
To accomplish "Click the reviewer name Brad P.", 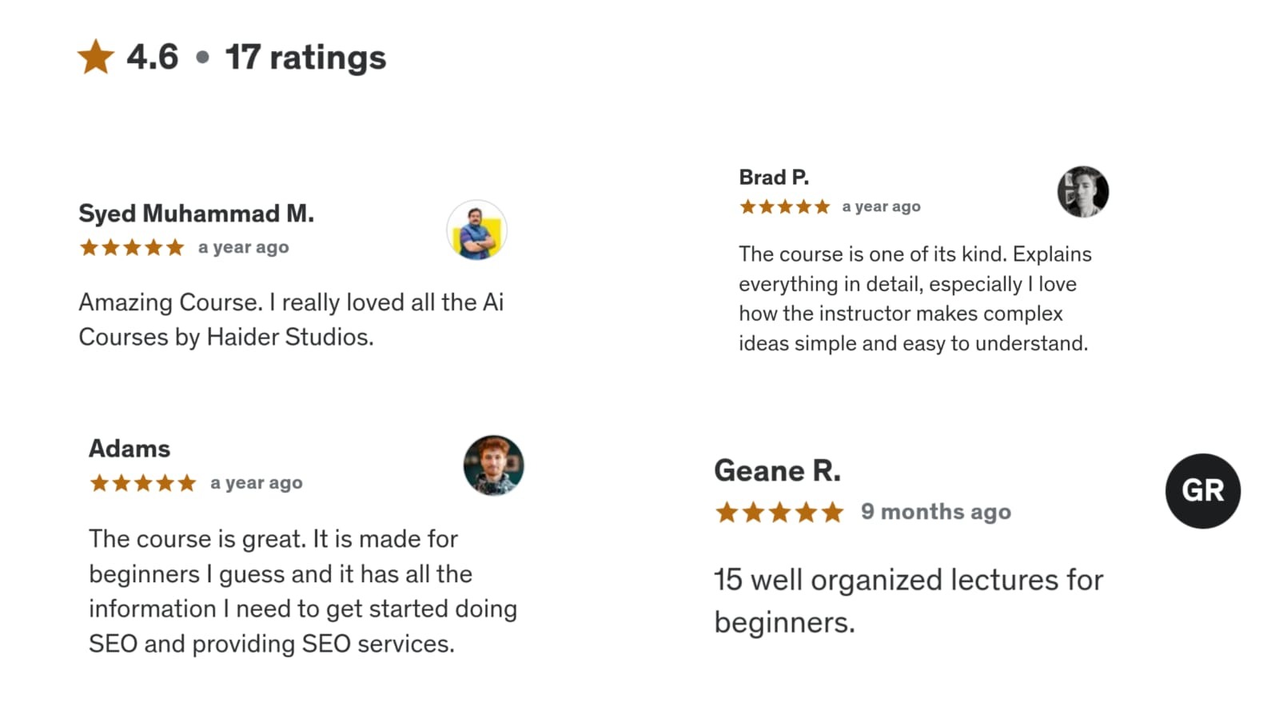I will [x=774, y=177].
